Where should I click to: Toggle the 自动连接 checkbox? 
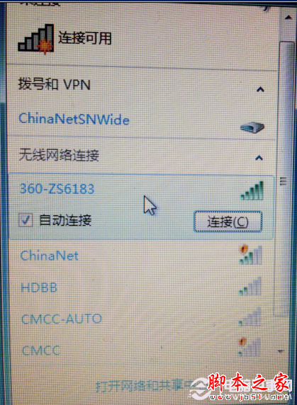tap(26, 220)
